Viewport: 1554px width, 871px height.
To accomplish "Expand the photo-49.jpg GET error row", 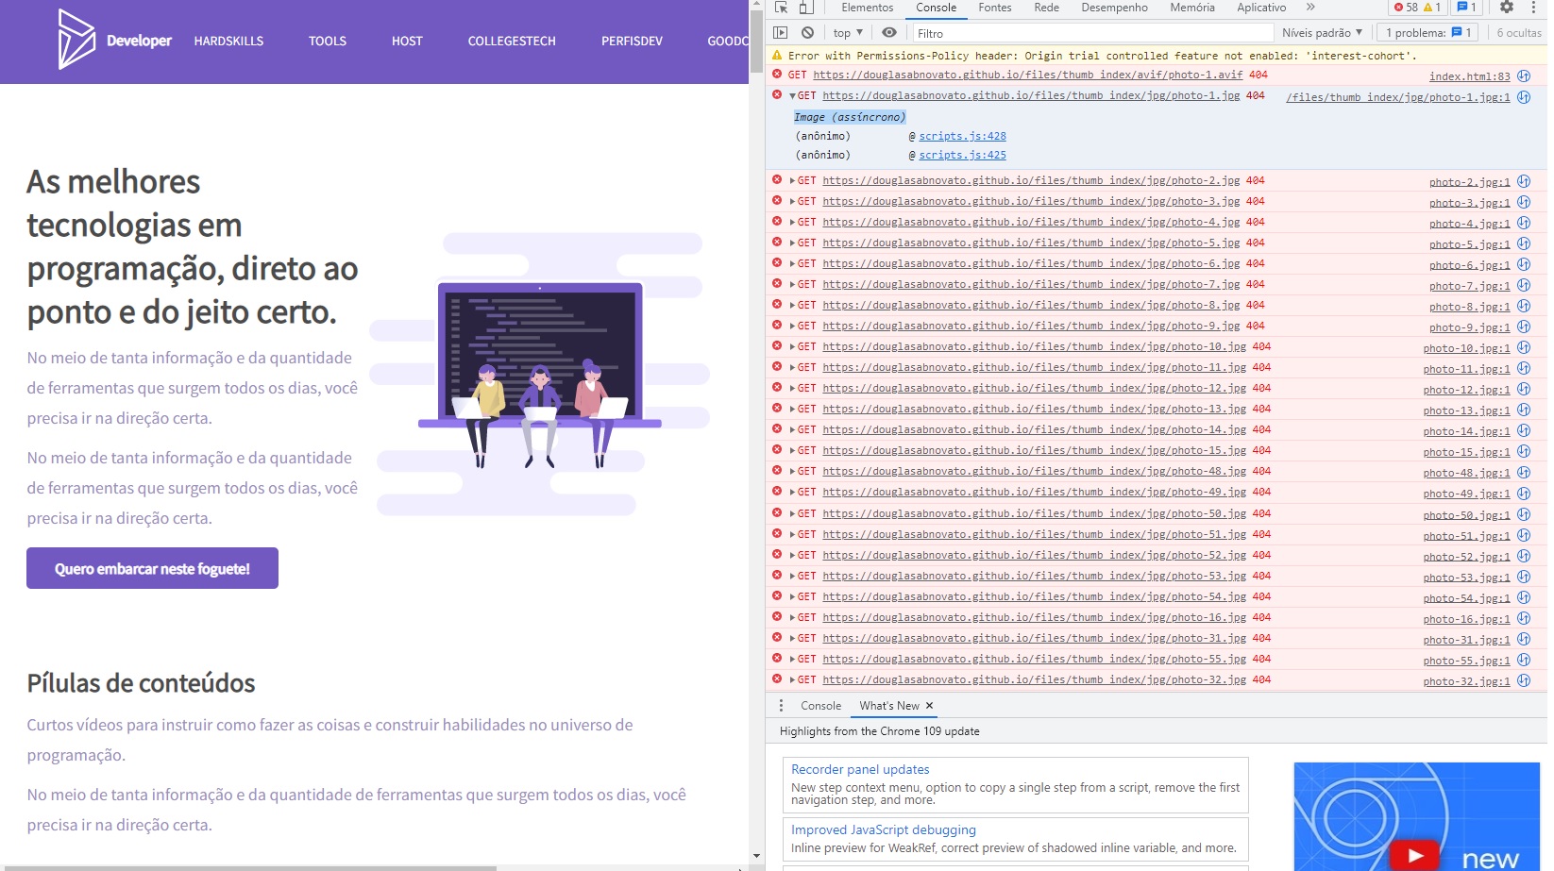I will click(792, 492).
